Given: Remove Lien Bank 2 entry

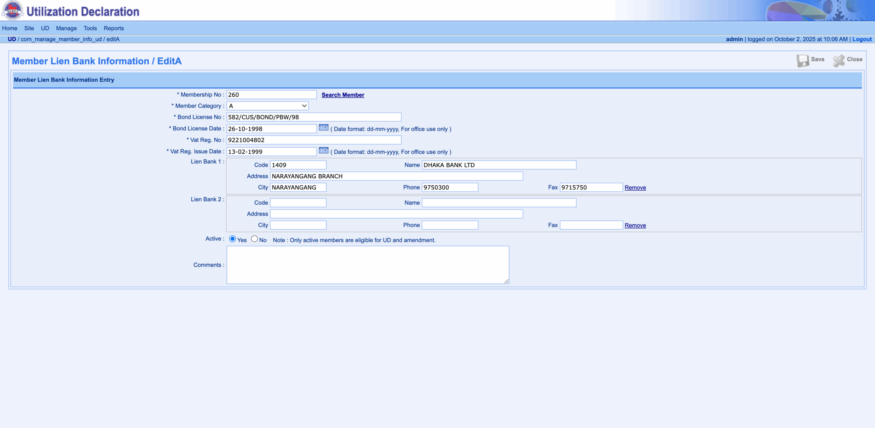Looking at the screenshot, I should [635, 225].
